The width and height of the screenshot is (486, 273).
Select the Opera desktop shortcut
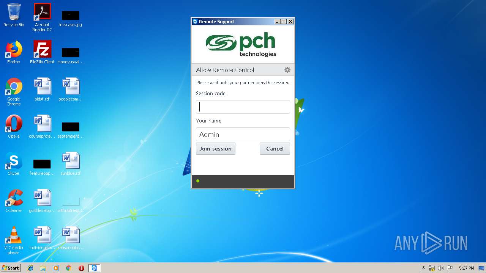click(14, 127)
